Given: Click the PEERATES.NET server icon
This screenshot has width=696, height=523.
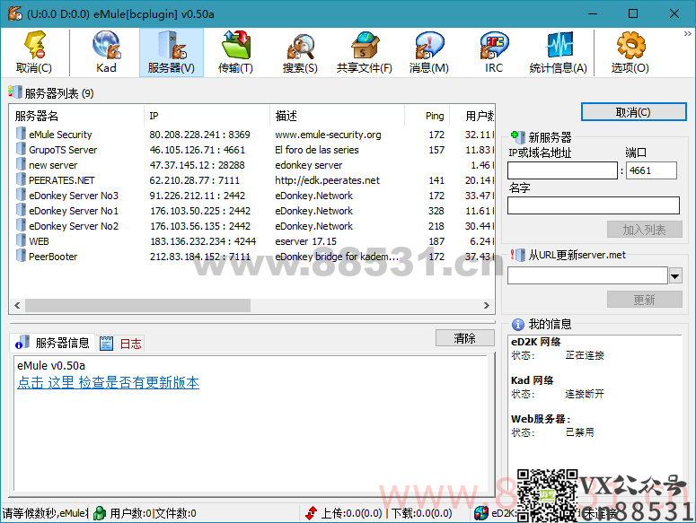Looking at the screenshot, I should click(21, 180).
